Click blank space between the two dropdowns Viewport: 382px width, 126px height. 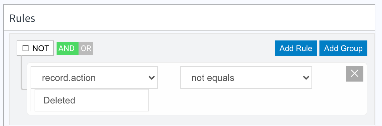coord(169,78)
